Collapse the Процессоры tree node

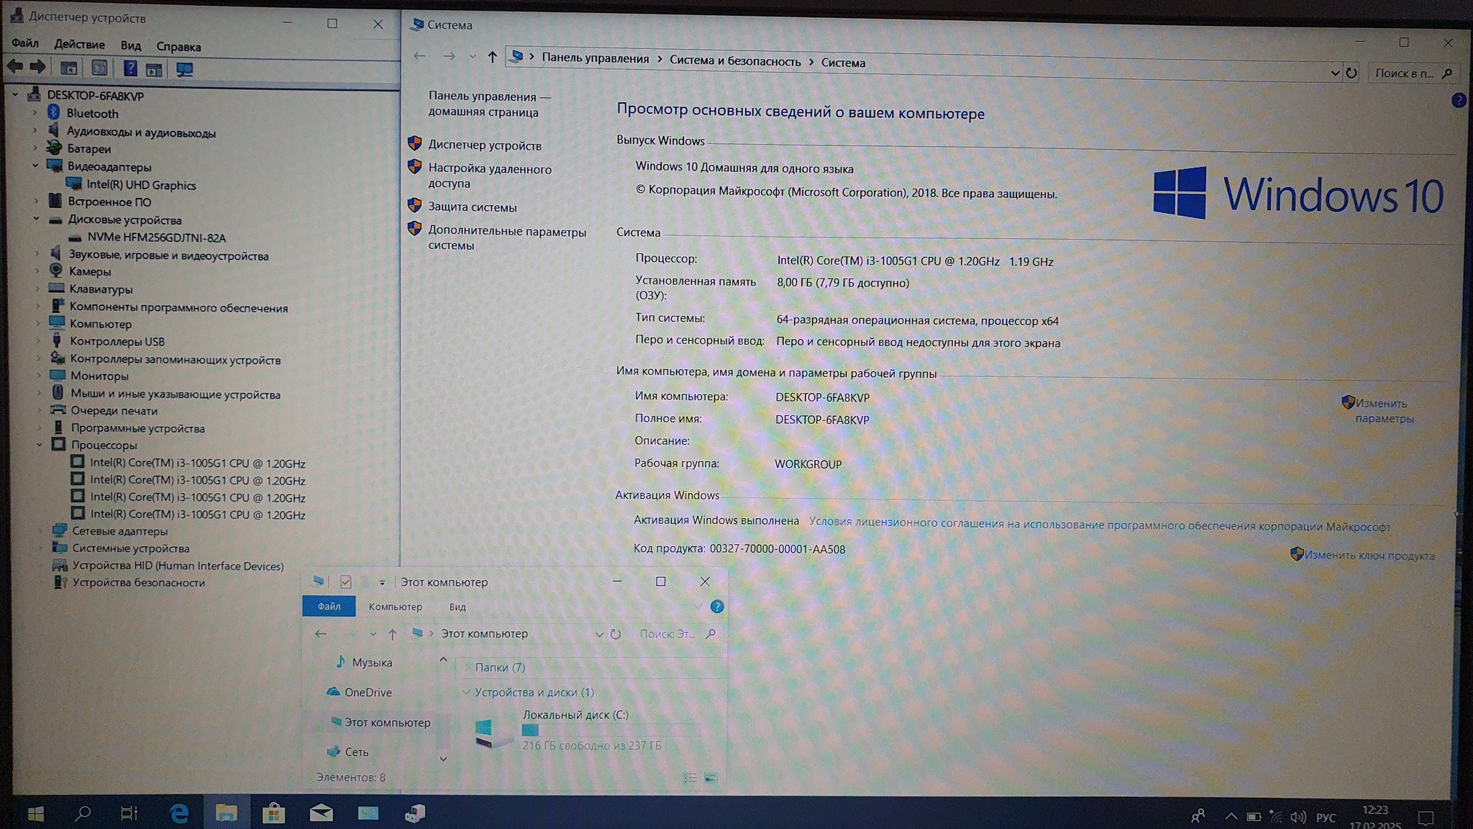click(40, 445)
